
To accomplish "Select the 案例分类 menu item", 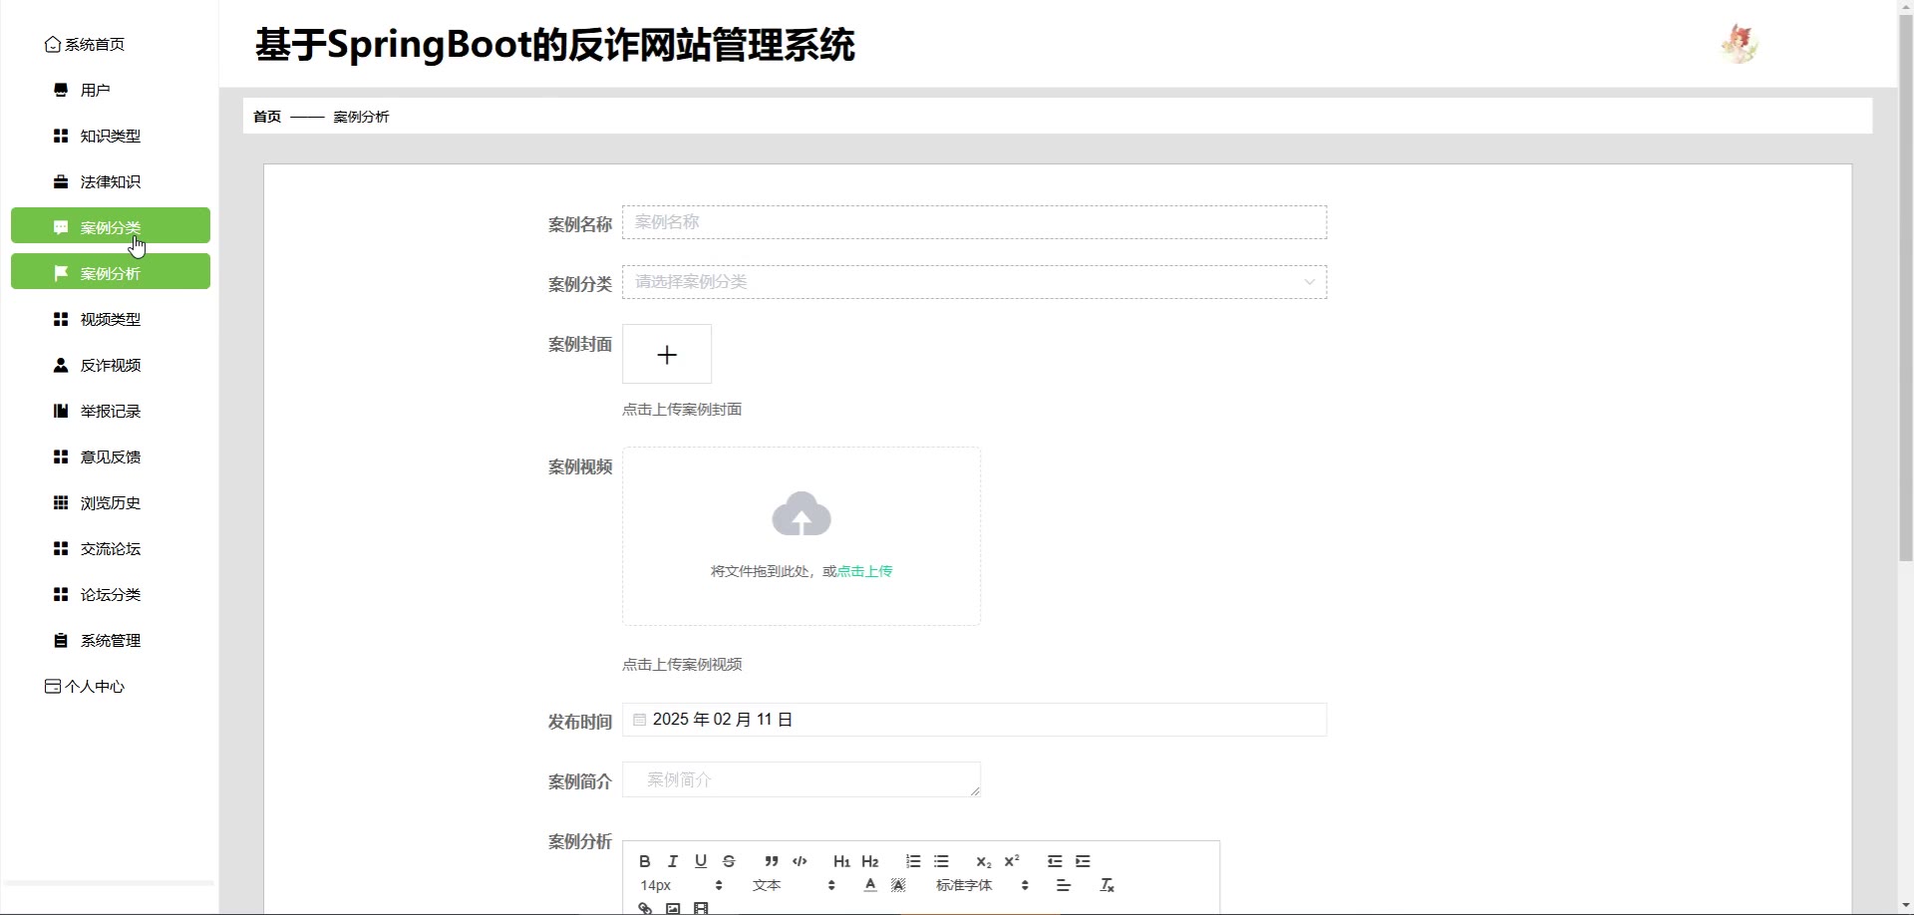I will click(x=110, y=225).
